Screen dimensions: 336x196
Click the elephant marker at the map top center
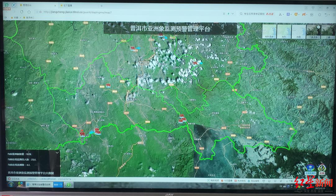click(x=161, y=35)
